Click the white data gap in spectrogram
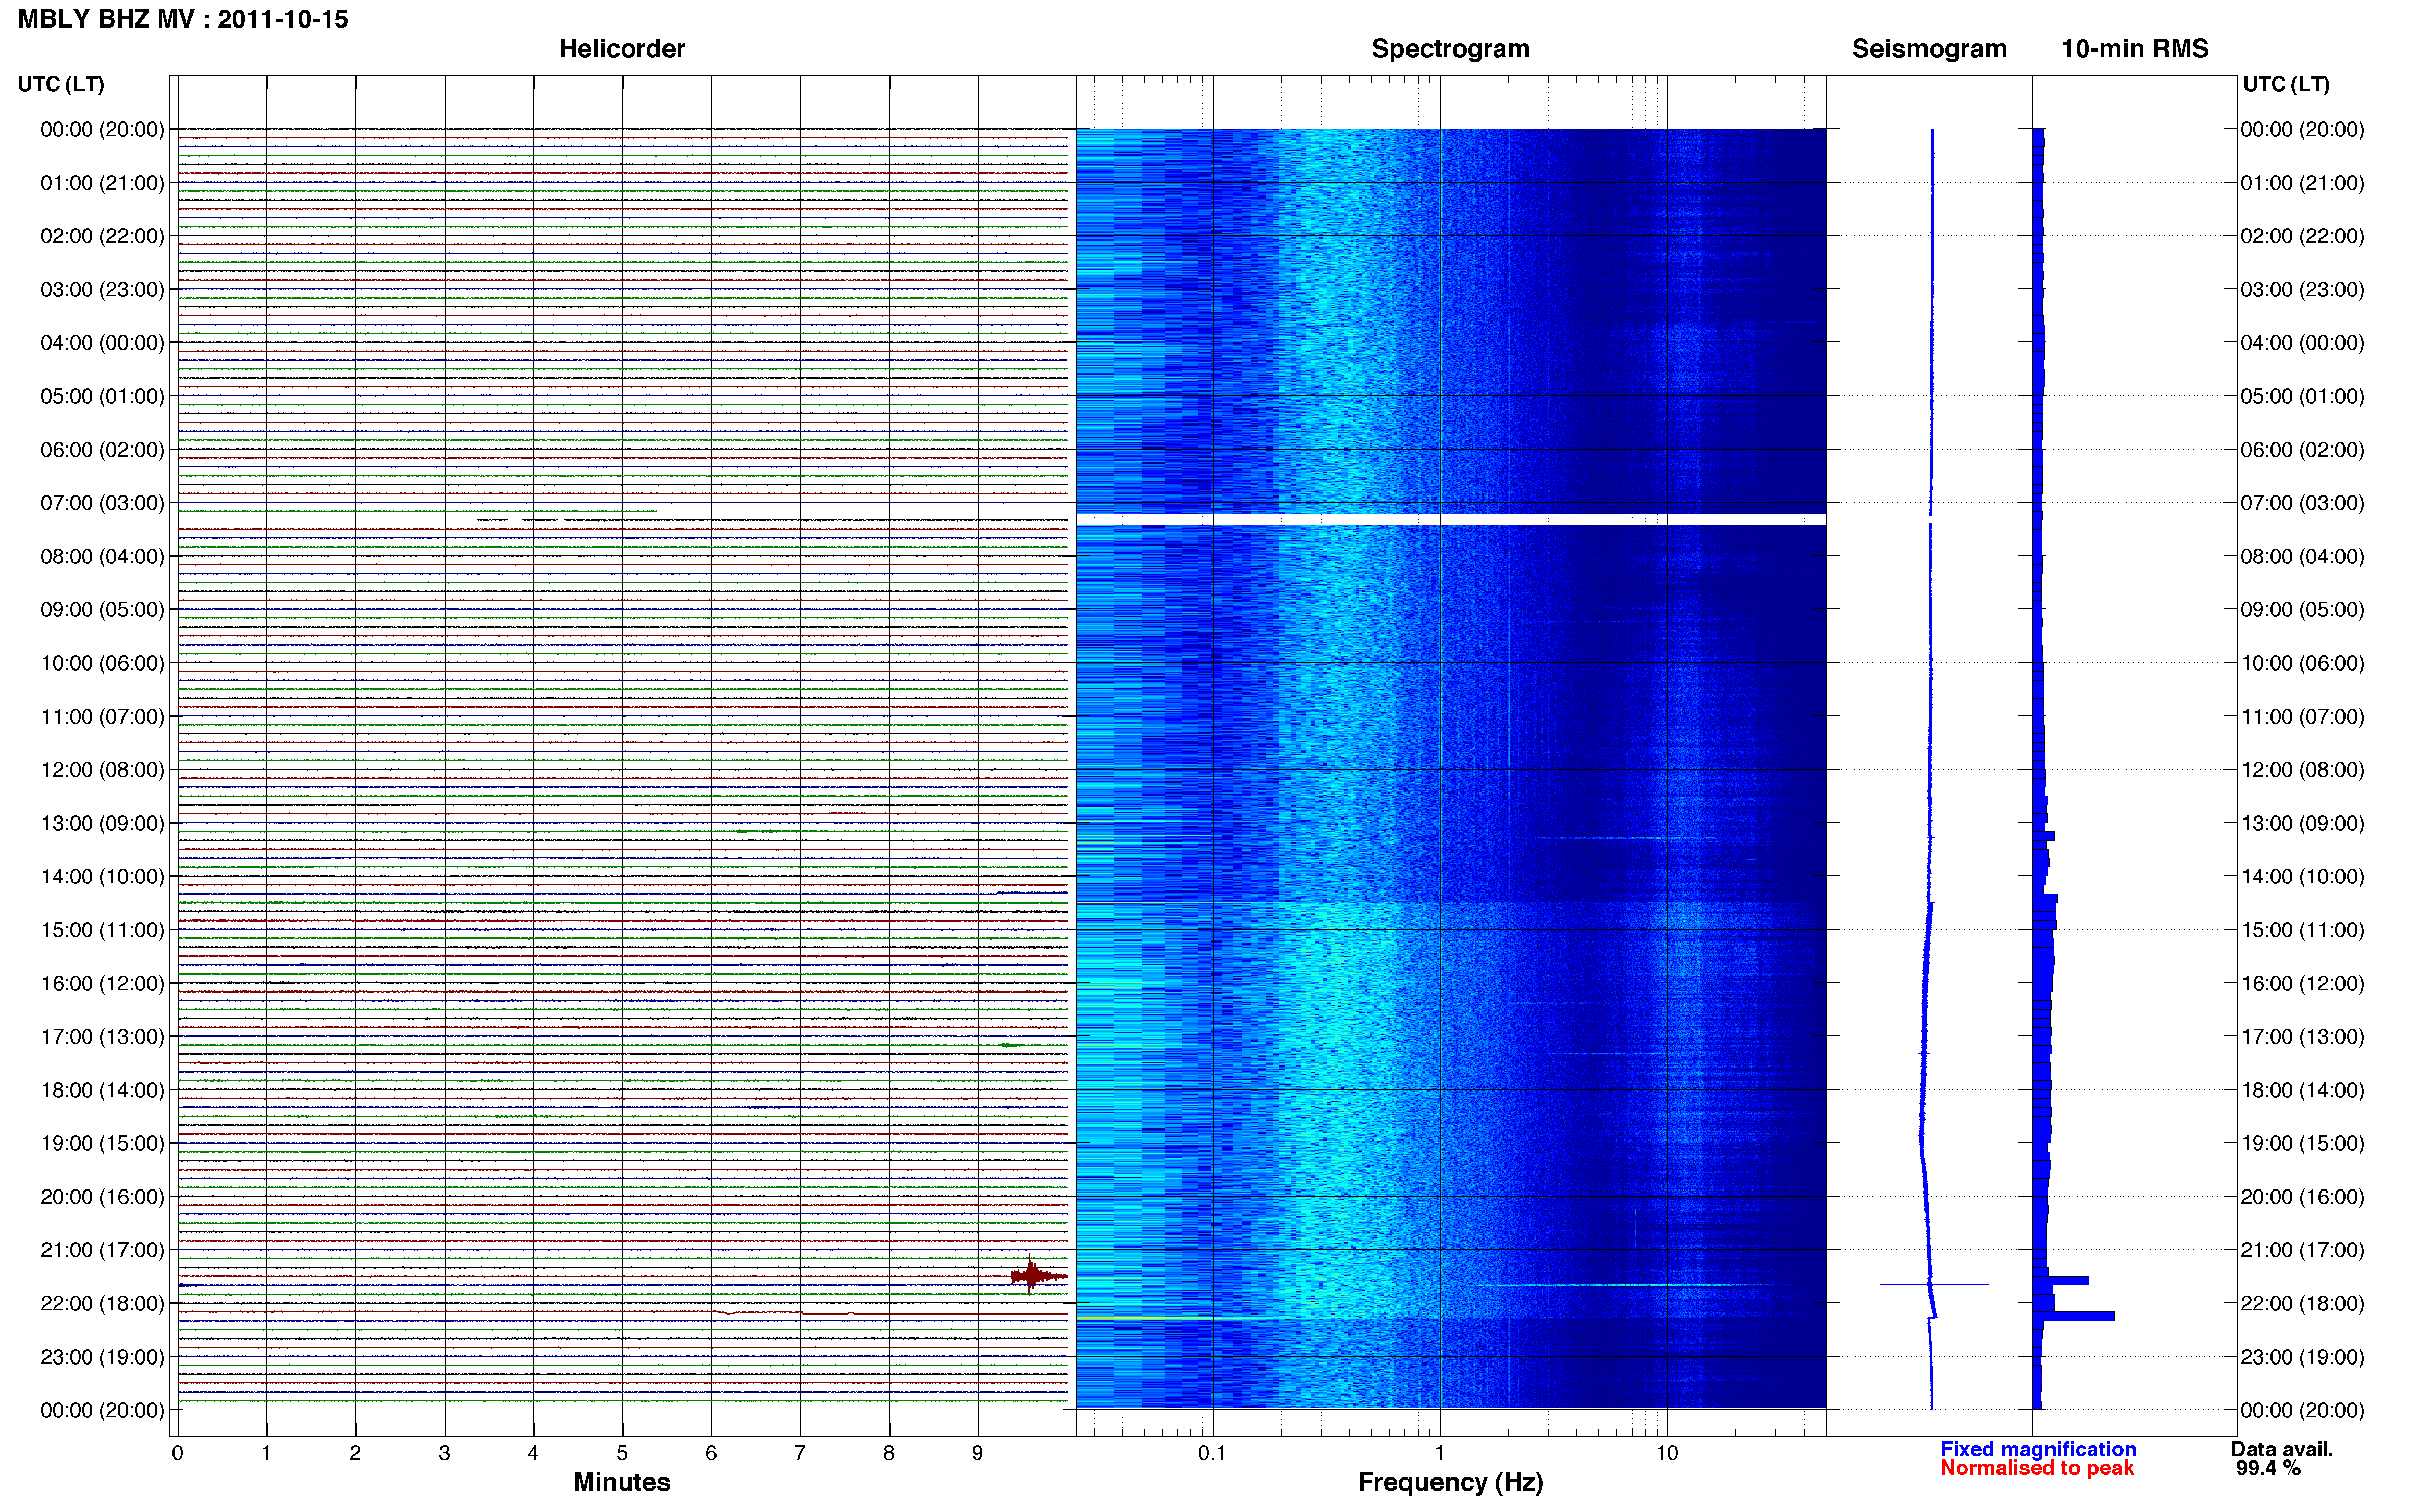 (1450, 519)
